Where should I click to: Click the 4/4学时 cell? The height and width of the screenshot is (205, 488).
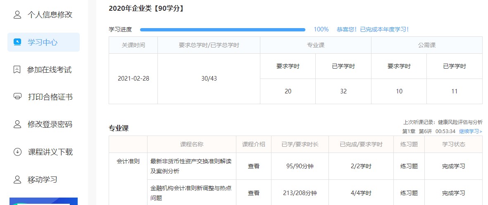click(x=361, y=193)
